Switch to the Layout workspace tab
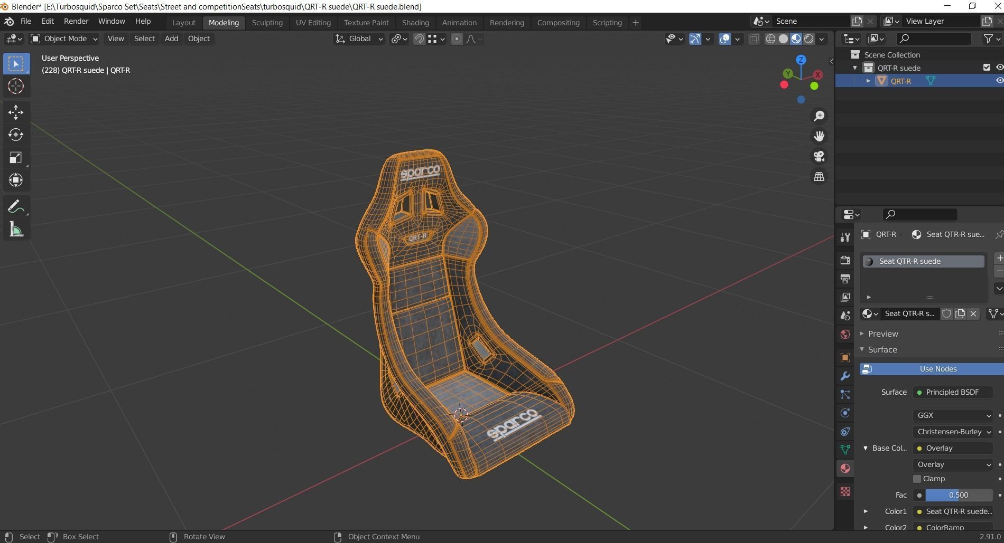 point(184,23)
